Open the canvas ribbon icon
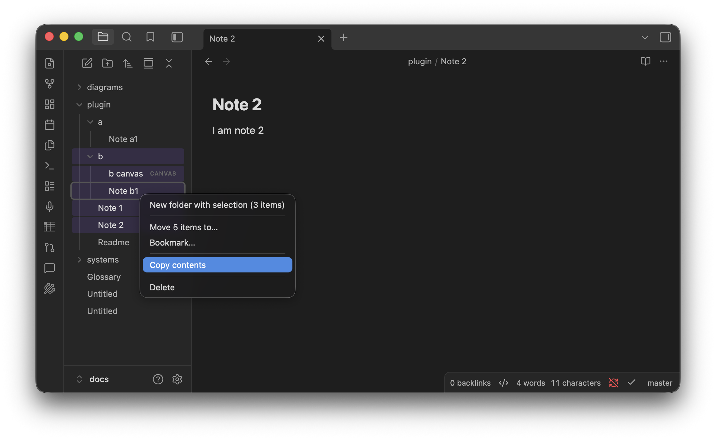The height and width of the screenshot is (440, 716). pos(50,104)
